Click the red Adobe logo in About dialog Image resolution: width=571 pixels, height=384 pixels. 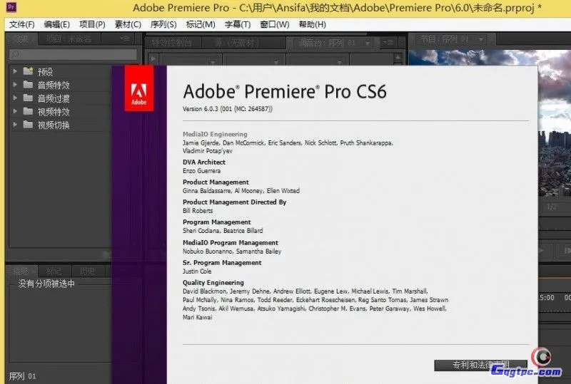pyautogui.click(x=138, y=88)
